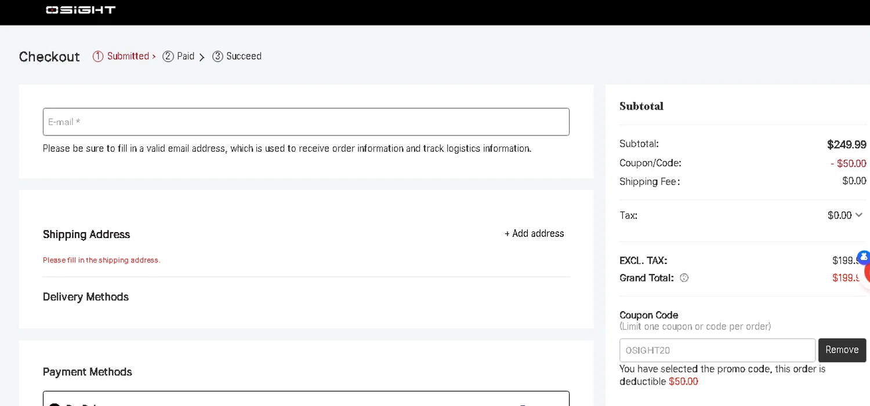
Task: Click the 'Limit one coupon or code per order' note
Action: coord(695,327)
